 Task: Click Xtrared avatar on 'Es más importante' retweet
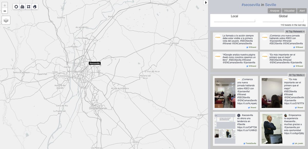click(264, 56)
